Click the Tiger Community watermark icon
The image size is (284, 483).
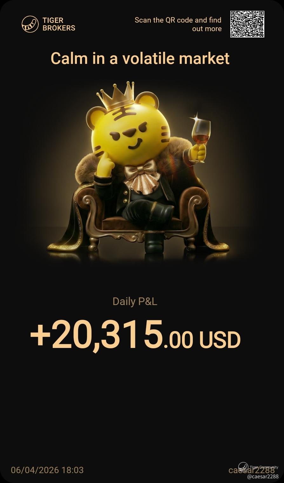(x=243, y=467)
